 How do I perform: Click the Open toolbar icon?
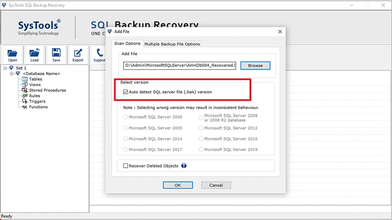12,53
